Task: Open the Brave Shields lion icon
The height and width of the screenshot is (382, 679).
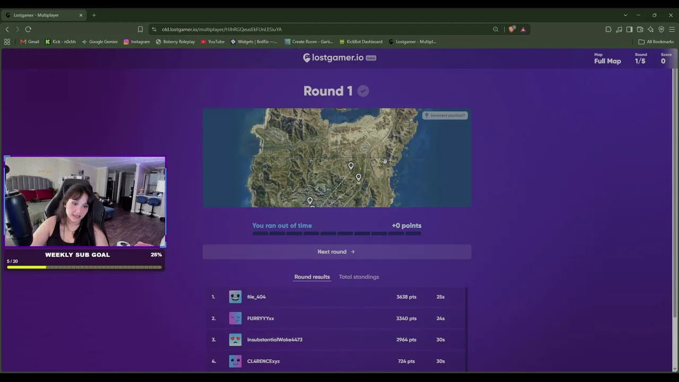Action: click(511, 29)
